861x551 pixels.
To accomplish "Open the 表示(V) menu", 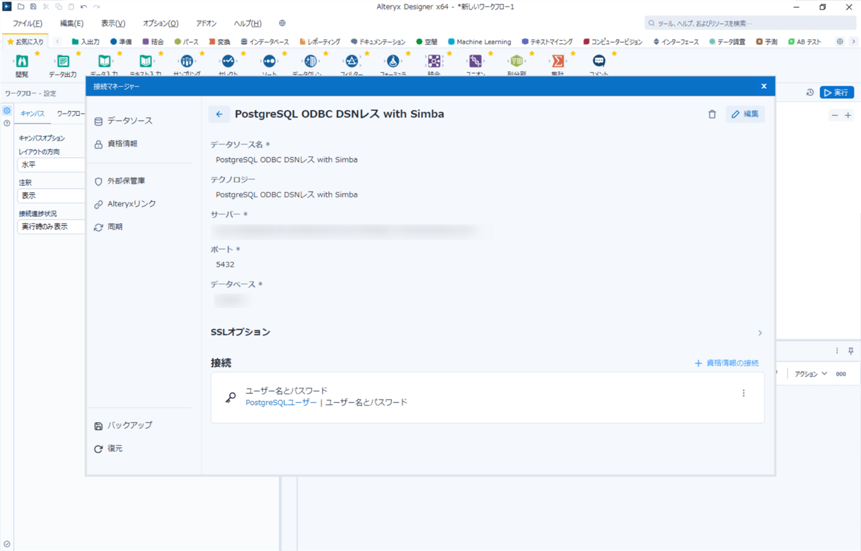I will [x=113, y=23].
